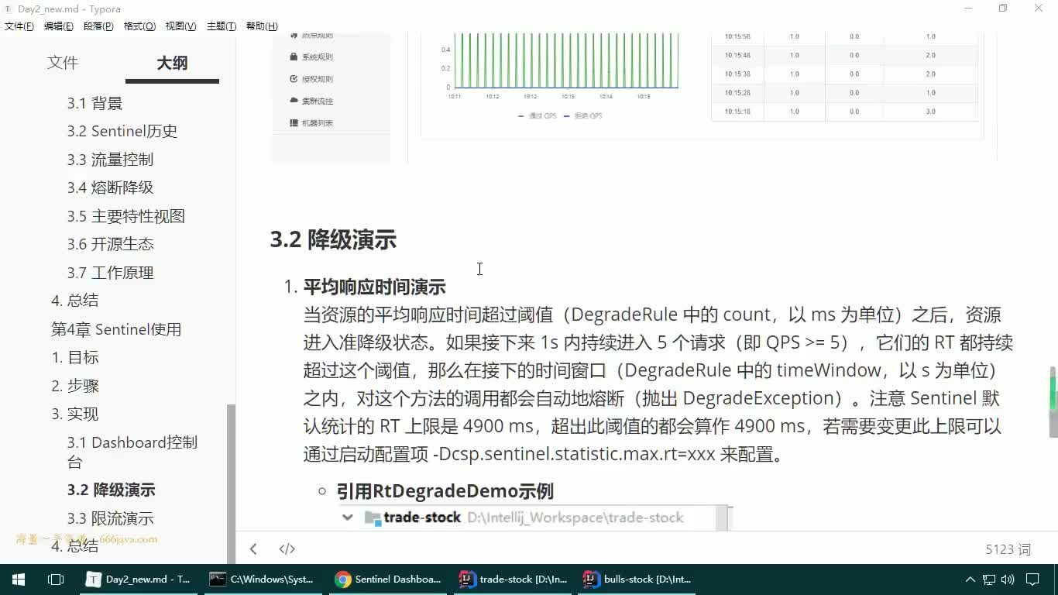Image resolution: width=1058 pixels, height=595 pixels.
Task: Go to outline heading 第4章 Sentinel使用
Action: tap(116, 329)
